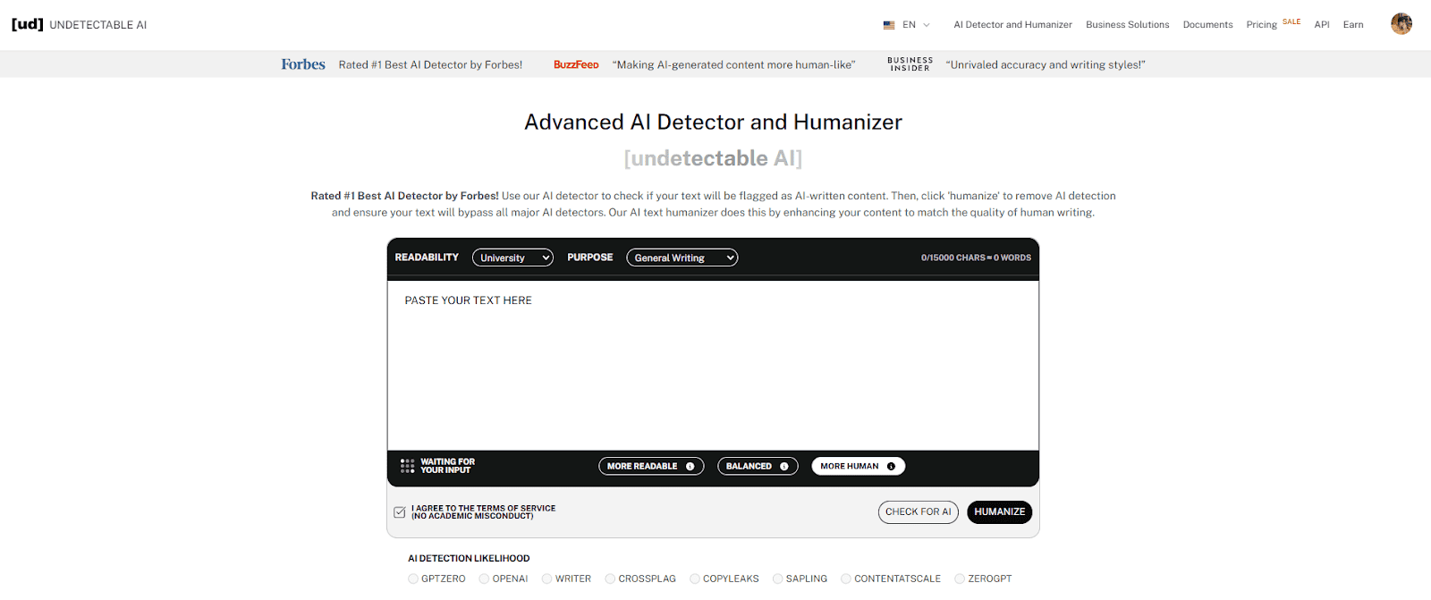Click the Business Insider logo
1431x600 pixels.
(x=910, y=64)
